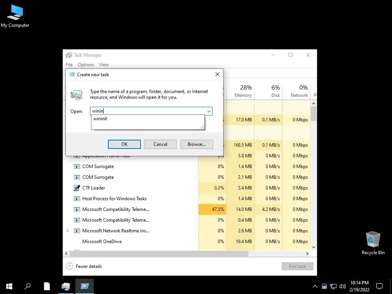Image resolution: width=392 pixels, height=294 pixels.
Task: Click the 19.4 MB memory cell
Action: [x=240, y=242]
